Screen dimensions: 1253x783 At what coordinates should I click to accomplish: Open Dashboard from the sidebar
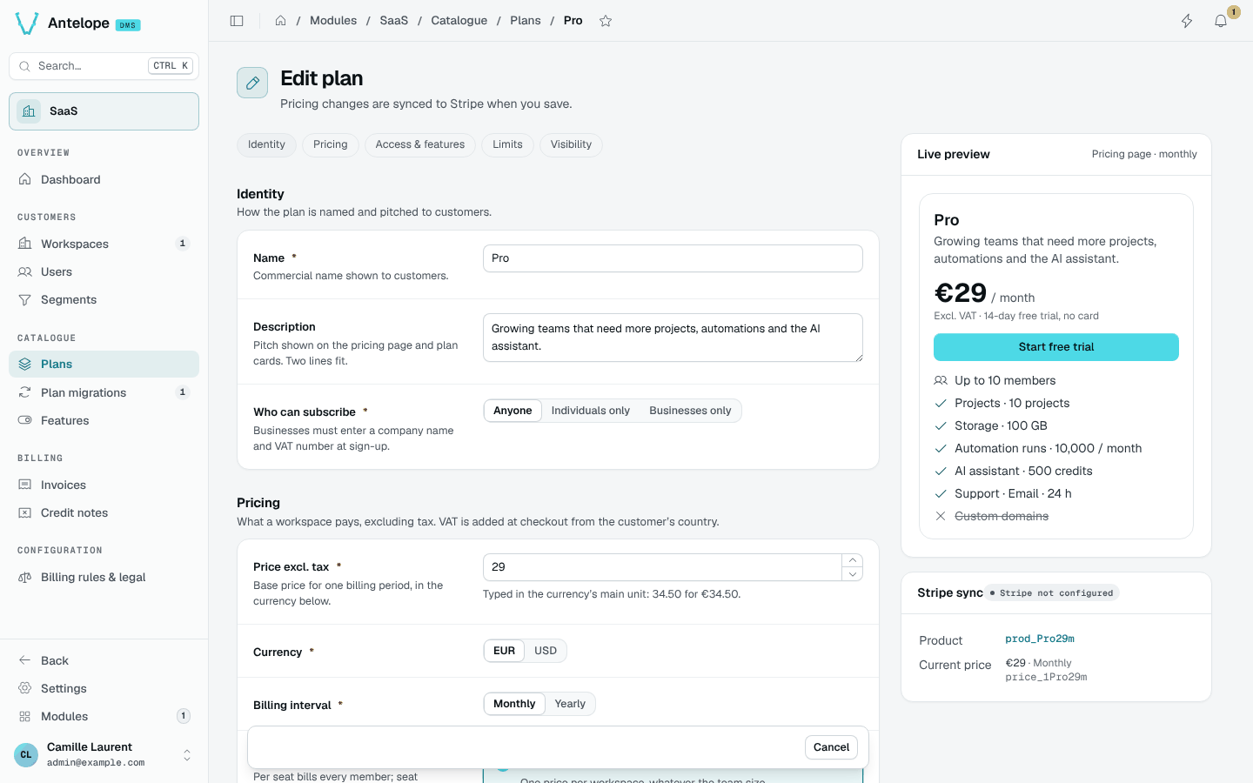(104, 179)
